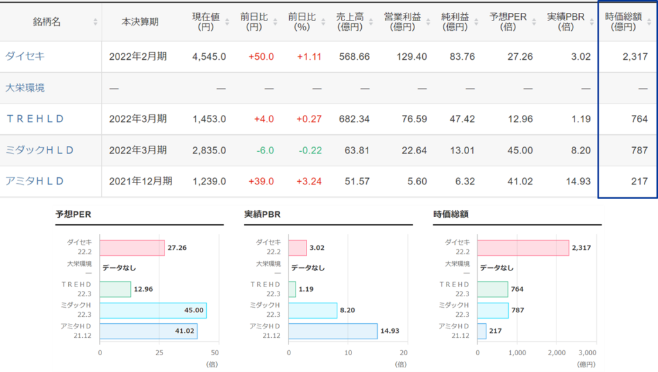Click the ミダックＨ bar in 時価総額 chart
658x372 pixels.
click(493, 310)
